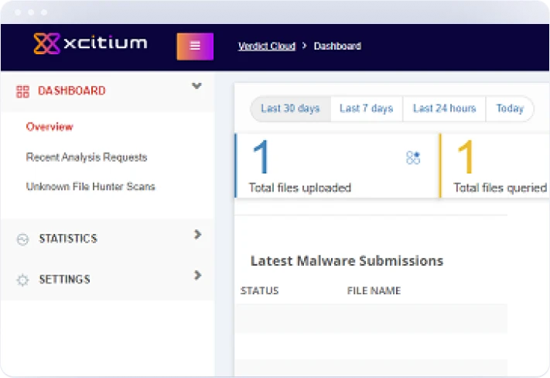This screenshot has height=378, width=550.
Task: Switch to Last 7 days filter
Action: point(366,108)
